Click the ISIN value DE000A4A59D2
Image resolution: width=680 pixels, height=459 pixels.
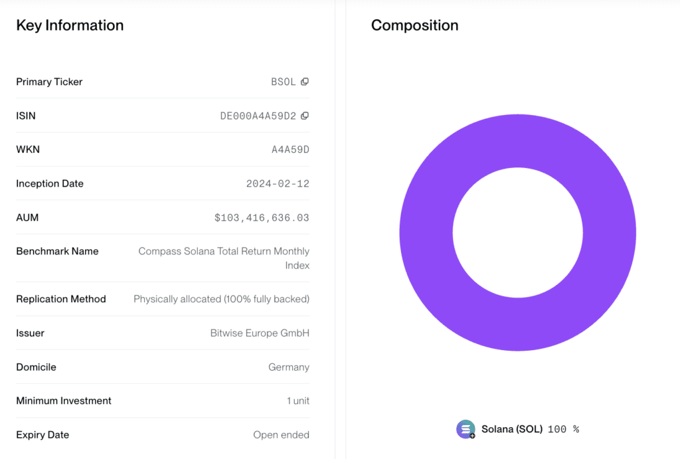point(258,116)
